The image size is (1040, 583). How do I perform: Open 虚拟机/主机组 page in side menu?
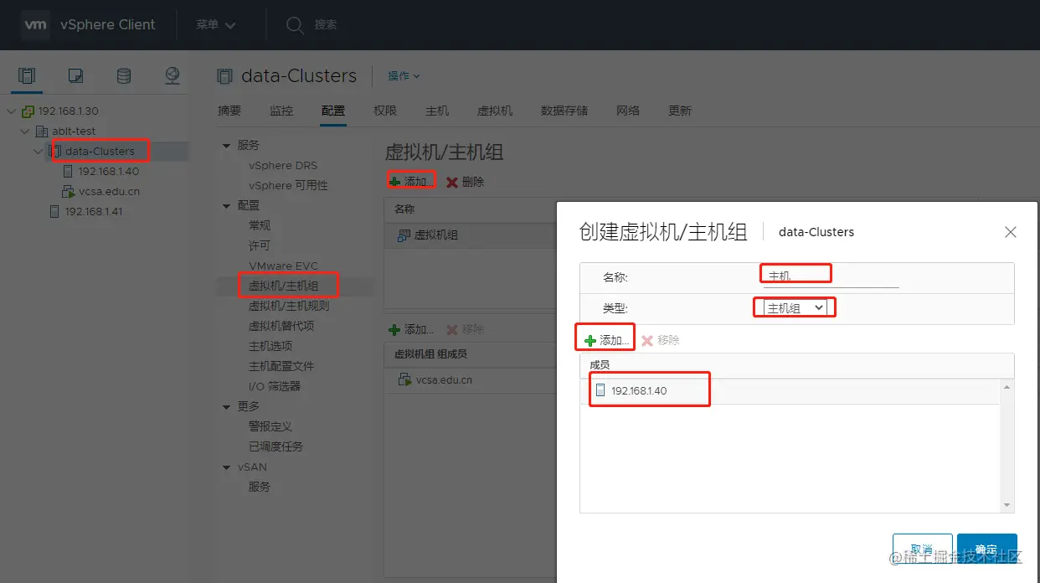coord(283,286)
